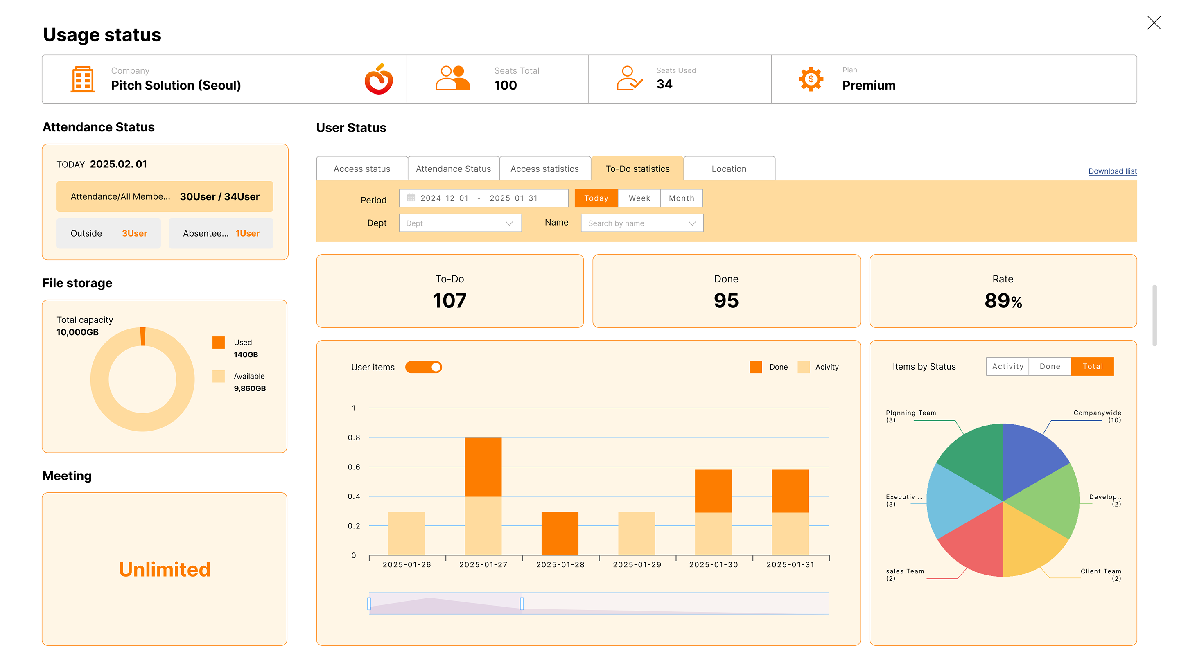Click the 2025-01-26 bar in chart

pos(406,534)
